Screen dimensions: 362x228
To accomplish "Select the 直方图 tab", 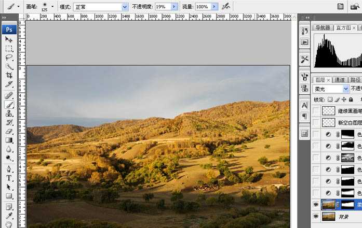I will pos(343,27).
